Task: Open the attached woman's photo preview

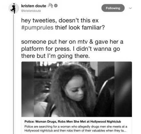Action: [x=76, y=89]
